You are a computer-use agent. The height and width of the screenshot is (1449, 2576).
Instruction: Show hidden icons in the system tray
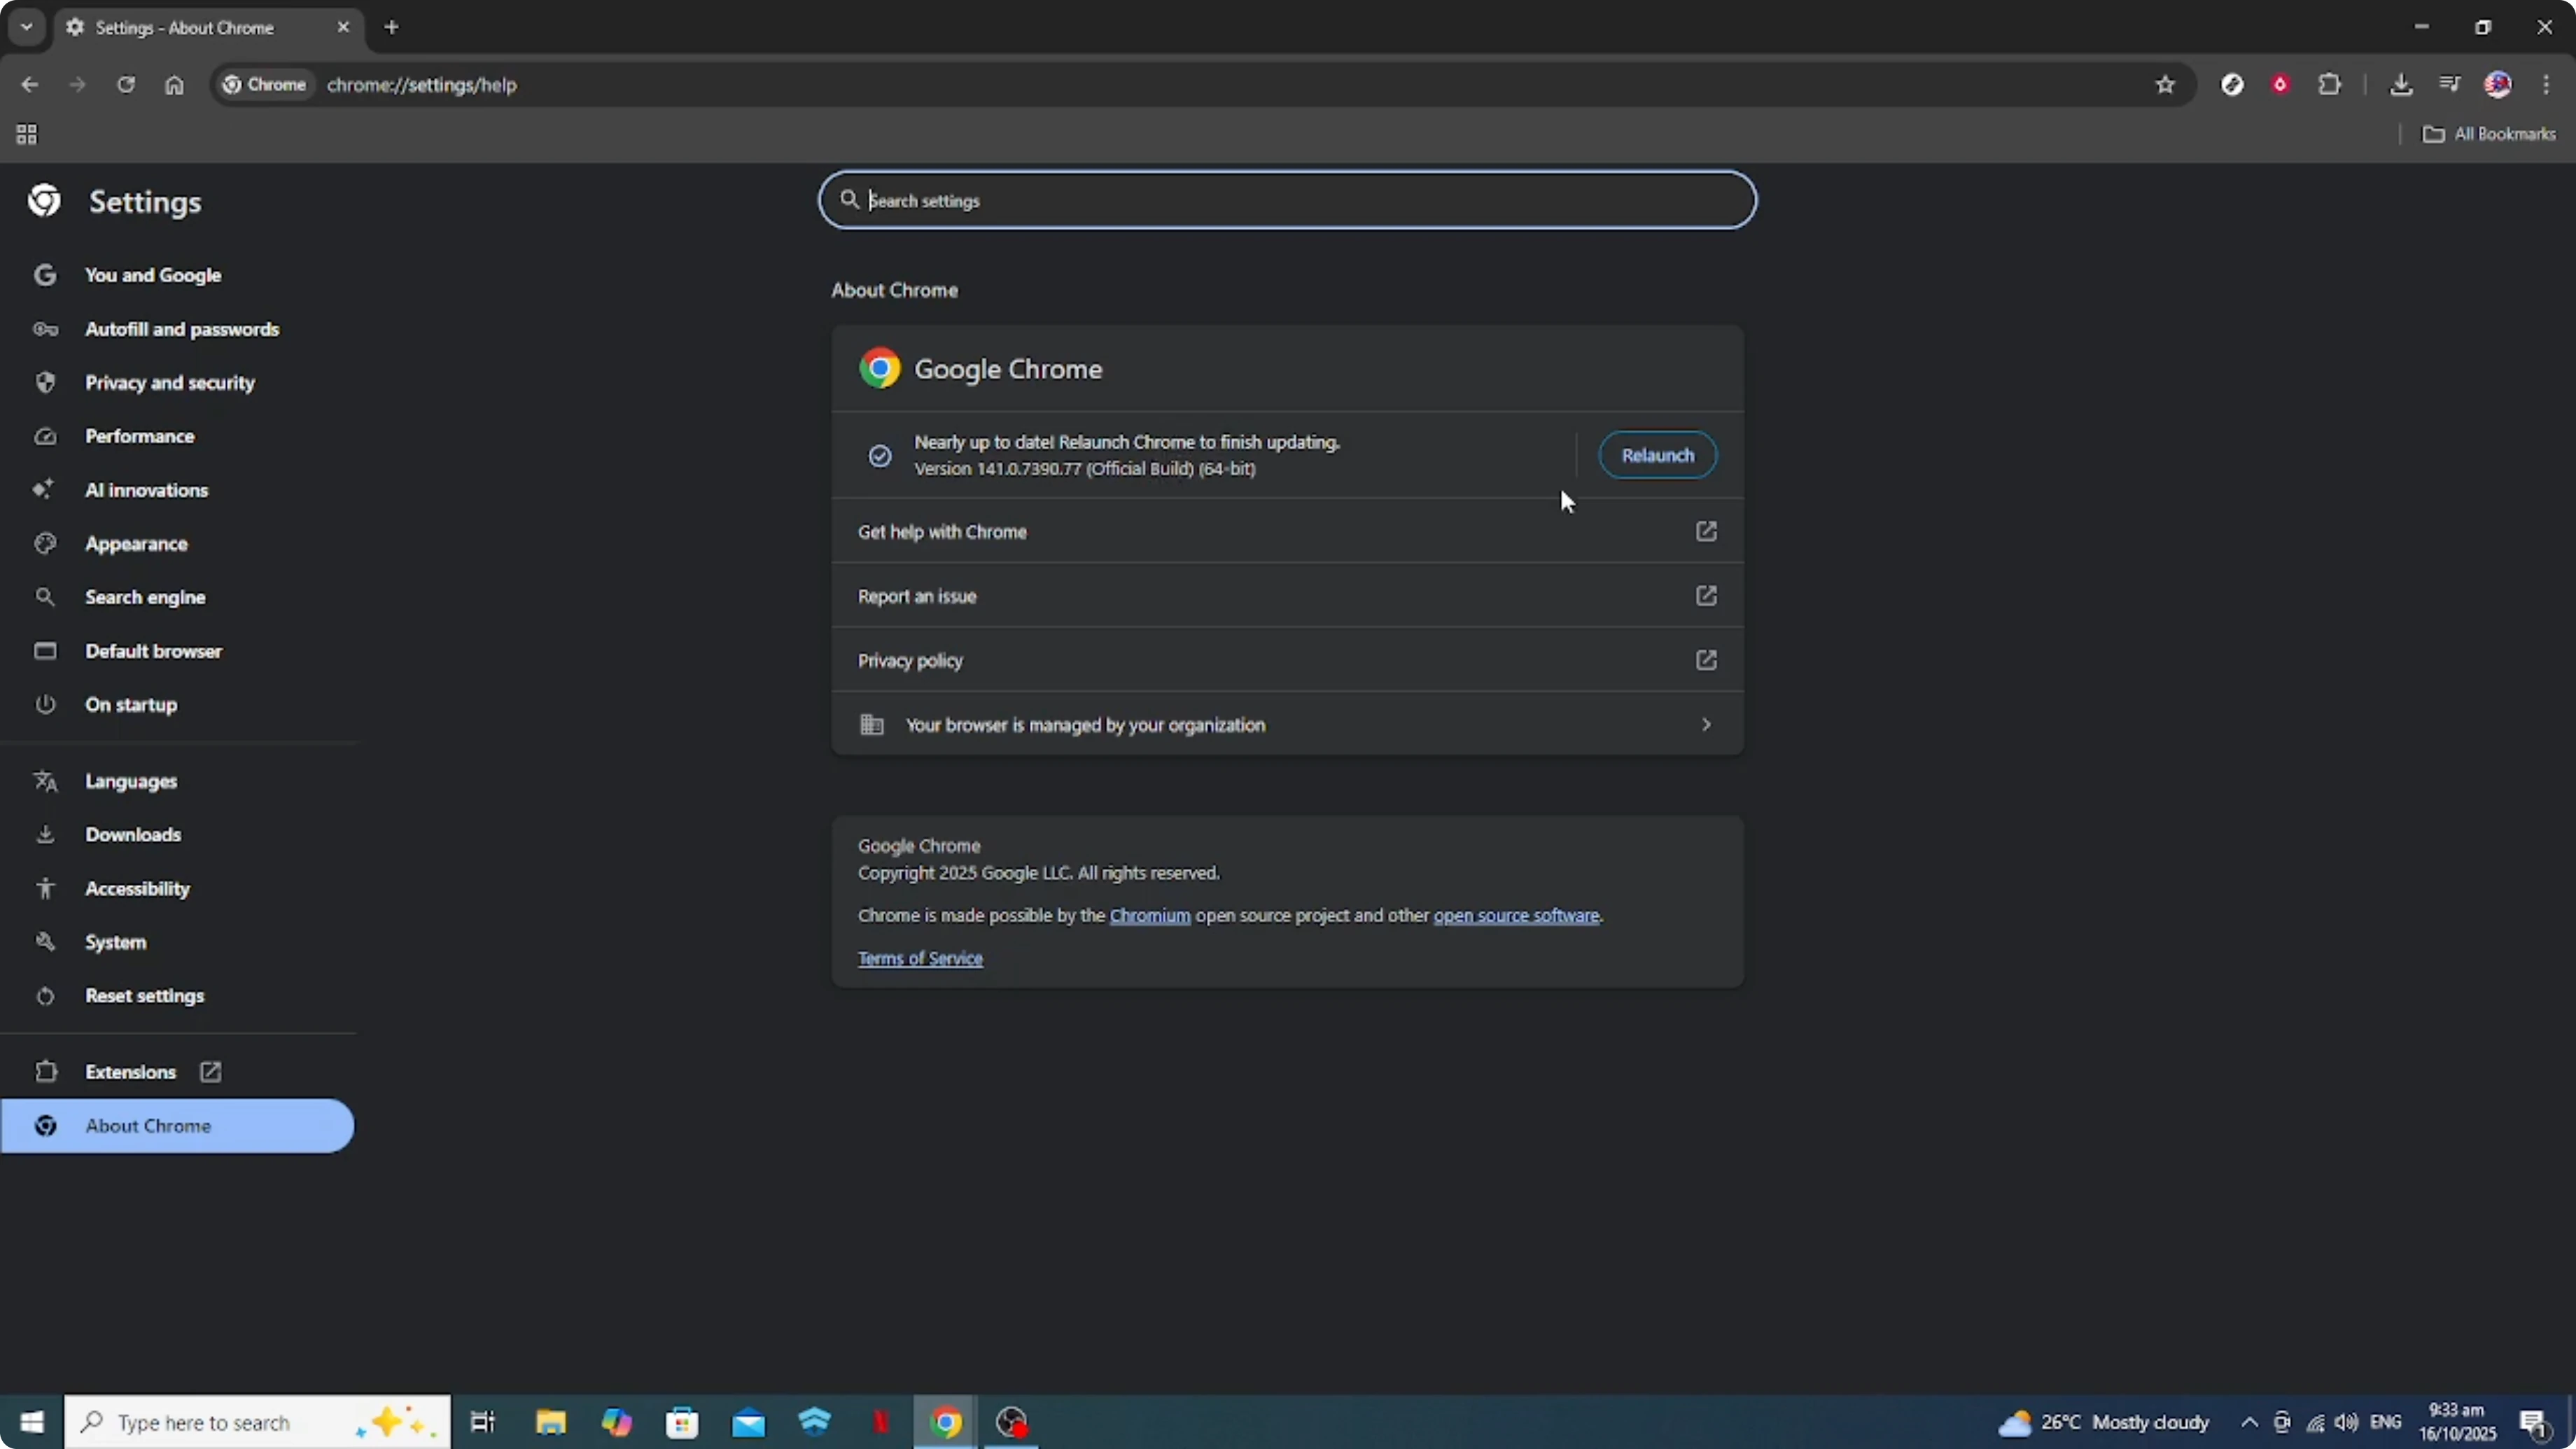point(2249,1423)
